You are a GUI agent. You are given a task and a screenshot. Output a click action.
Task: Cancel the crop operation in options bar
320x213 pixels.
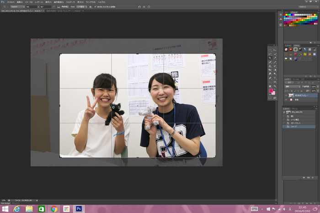point(144,7)
